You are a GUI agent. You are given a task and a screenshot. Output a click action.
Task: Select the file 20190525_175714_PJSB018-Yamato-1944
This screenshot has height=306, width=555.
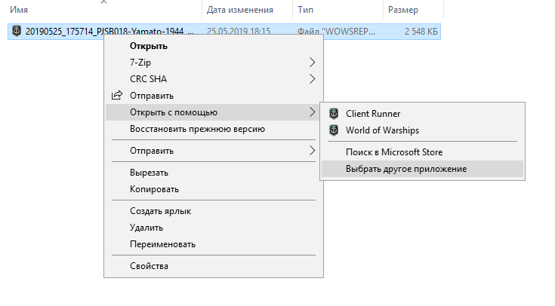(109, 31)
